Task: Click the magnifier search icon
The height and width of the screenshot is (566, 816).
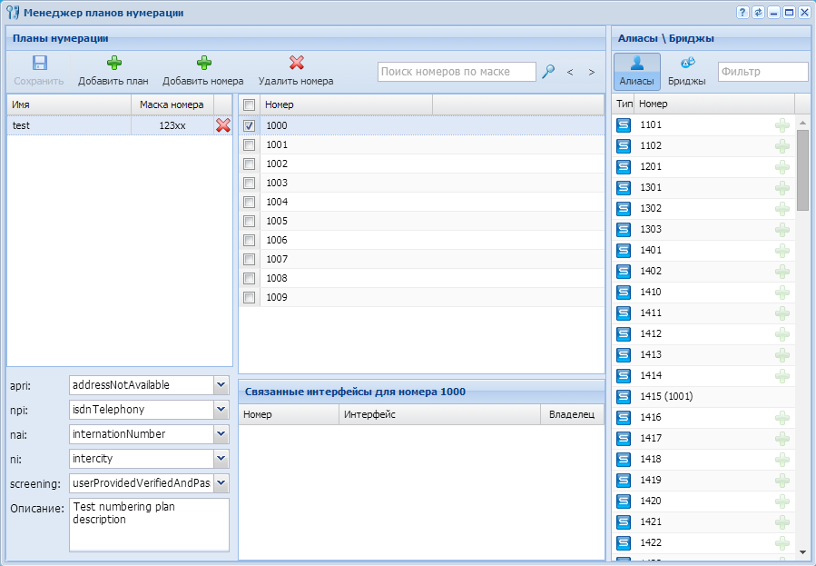Action: coord(548,72)
